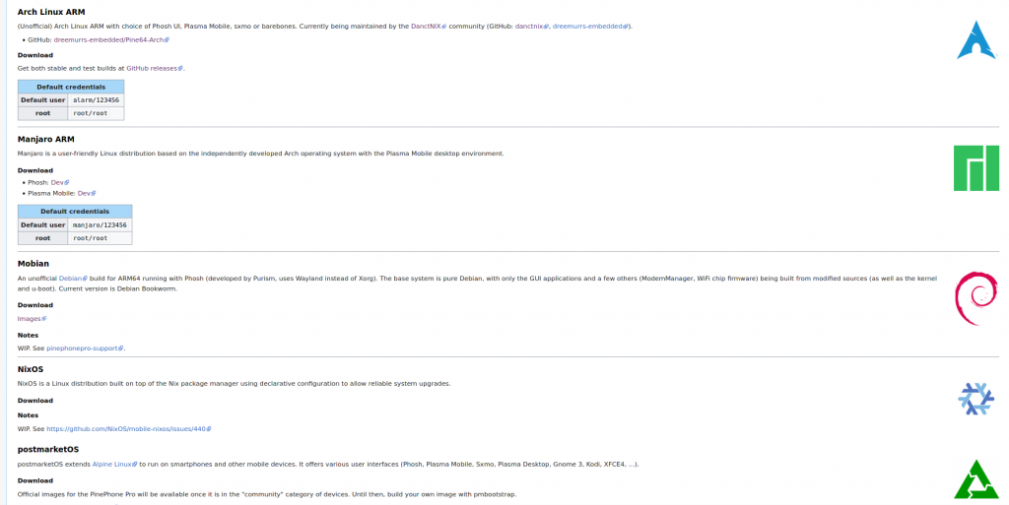
Task: Follow the pinephonepro-support link
Action: tap(84, 347)
